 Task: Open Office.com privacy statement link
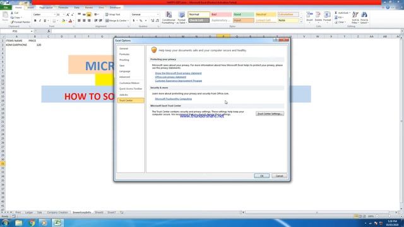(170, 77)
